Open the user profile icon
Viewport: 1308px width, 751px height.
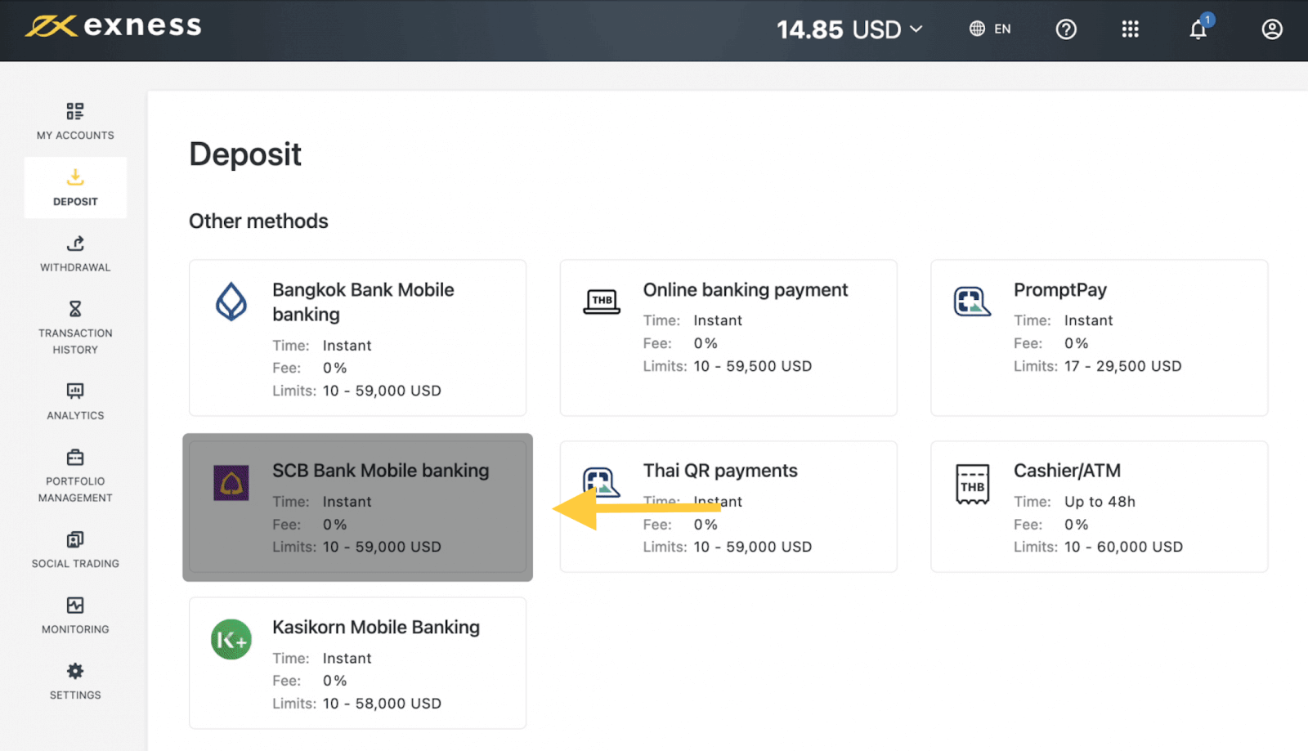[1272, 29]
